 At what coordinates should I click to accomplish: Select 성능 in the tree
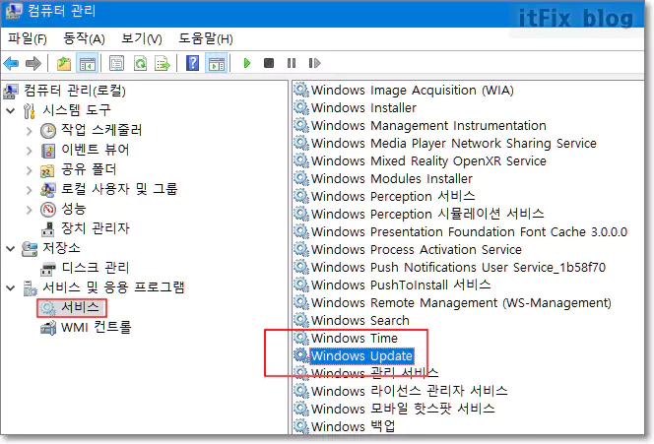coord(74,209)
